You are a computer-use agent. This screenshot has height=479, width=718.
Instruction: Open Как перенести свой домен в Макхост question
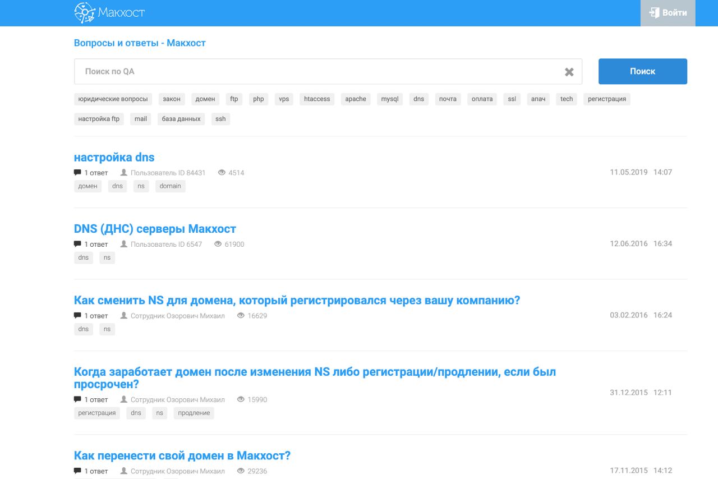[182, 456]
